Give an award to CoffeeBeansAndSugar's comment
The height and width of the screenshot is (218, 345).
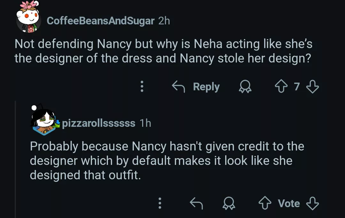pos(245,87)
